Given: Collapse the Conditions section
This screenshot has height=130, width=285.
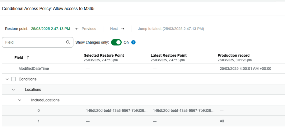Looking at the screenshot, I should (x=7, y=79).
